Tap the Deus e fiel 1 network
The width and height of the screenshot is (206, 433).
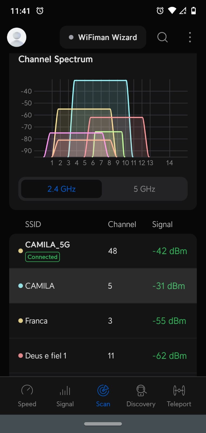click(x=103, y=356)
